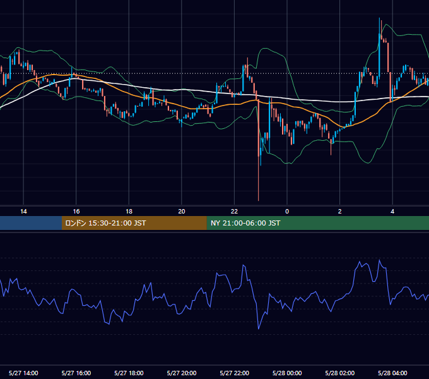This screenshot has width=429, height=379.
Task: Click the 18 hour axis label
Action: coord(129,212)
